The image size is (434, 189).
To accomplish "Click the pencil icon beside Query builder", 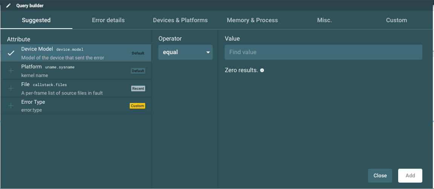I will point(9,6).
